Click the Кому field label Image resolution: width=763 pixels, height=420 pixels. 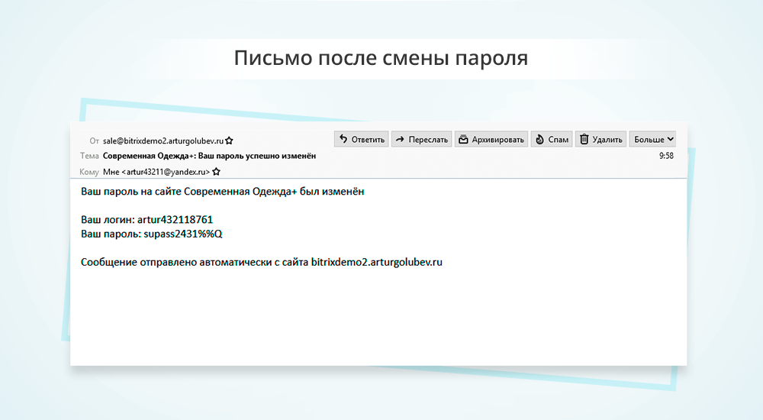coord(89,172)
